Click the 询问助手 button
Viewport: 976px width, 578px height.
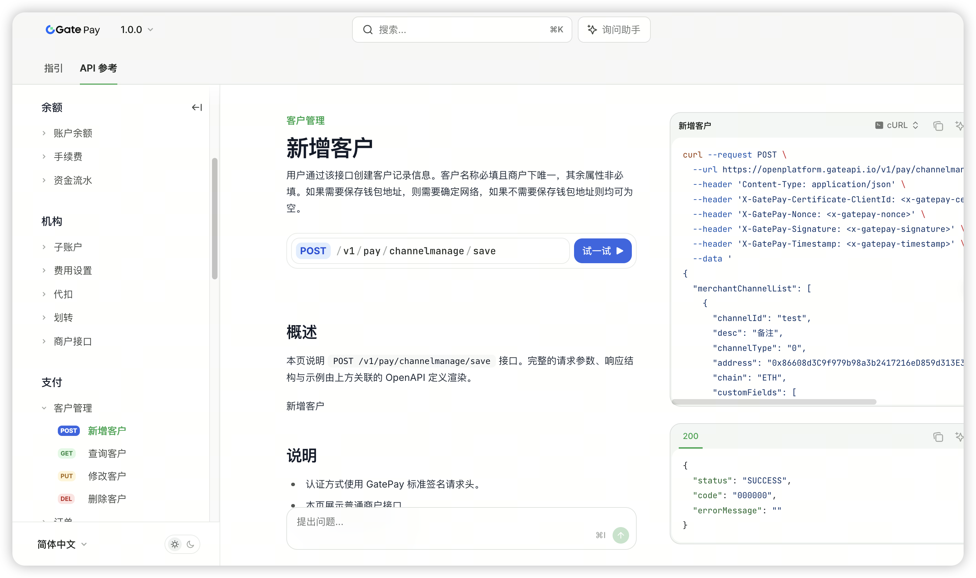[x=614, y=30]
